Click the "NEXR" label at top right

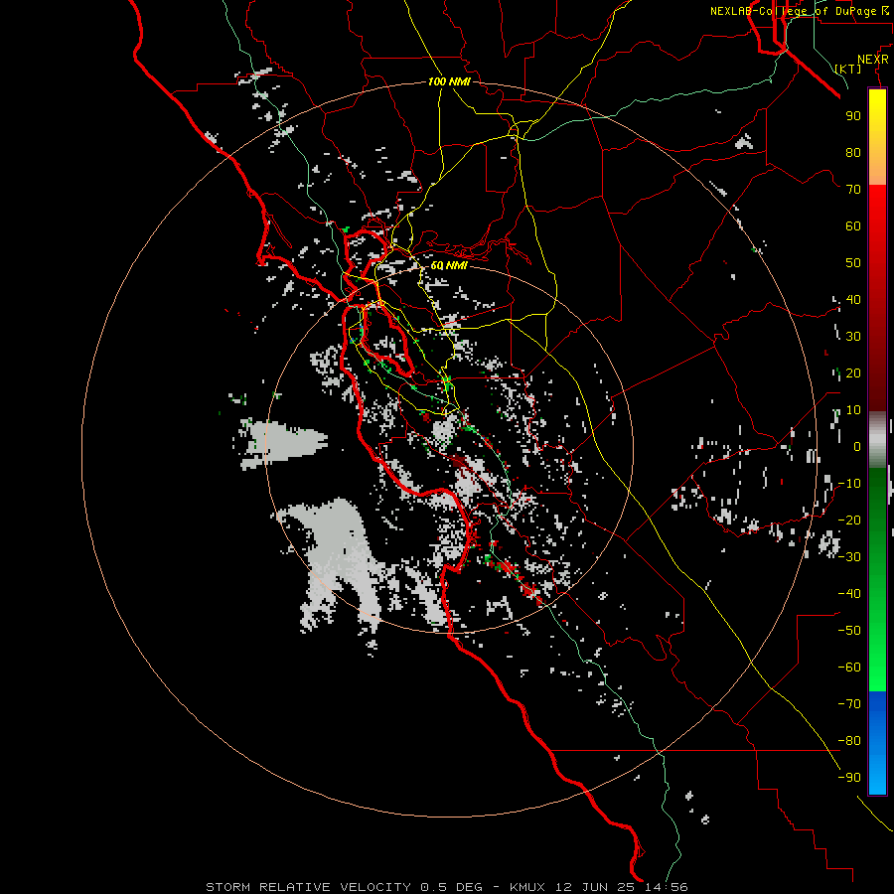[873, 60]
